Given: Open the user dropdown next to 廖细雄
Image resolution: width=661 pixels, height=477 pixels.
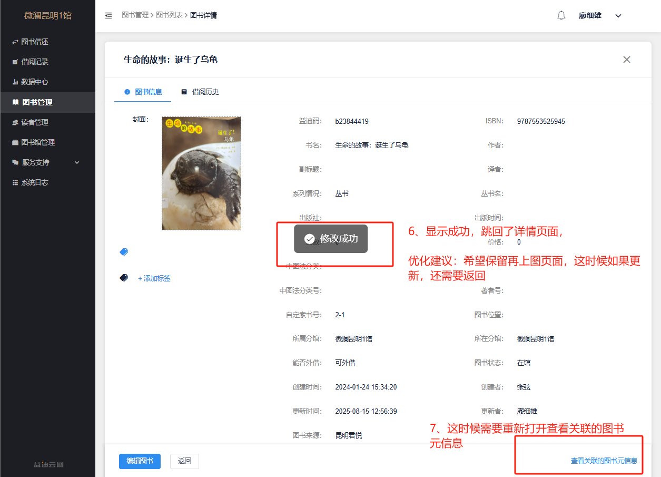Looking at the screenshot, I should [618, 16].
